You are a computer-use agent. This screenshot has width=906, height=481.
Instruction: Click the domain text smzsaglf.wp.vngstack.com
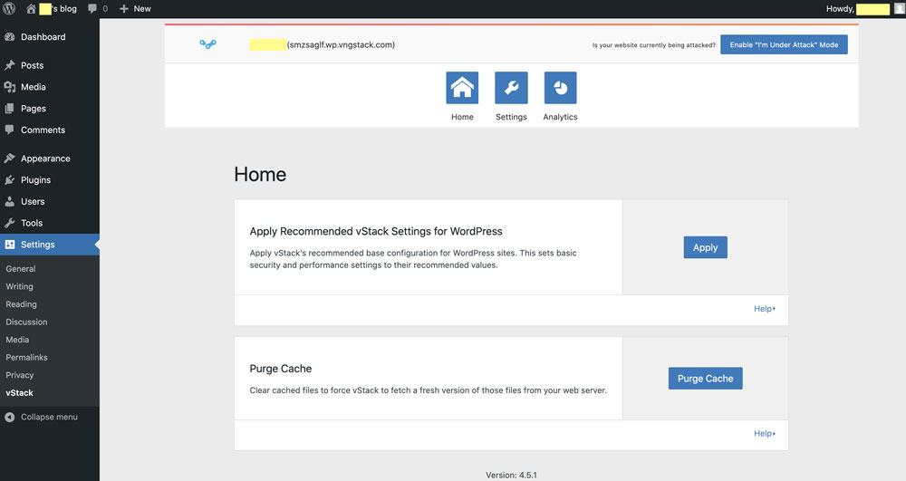[341, 44]
